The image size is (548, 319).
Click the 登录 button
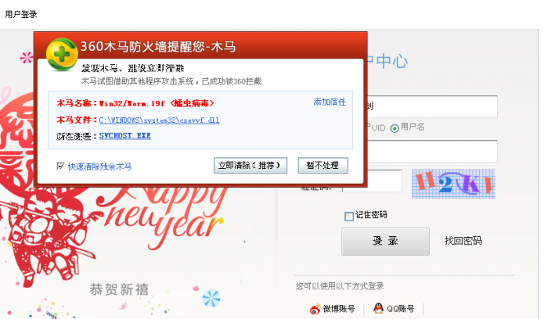click(x=385, y=242)
